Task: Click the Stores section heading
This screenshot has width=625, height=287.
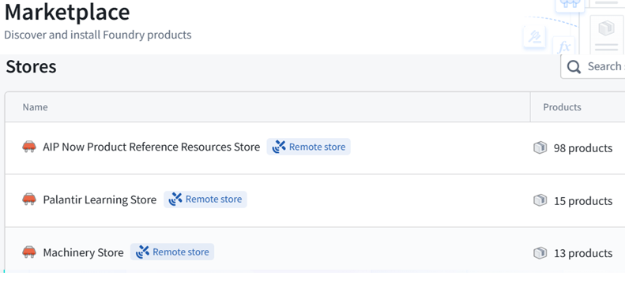Action: click(31, 66)
